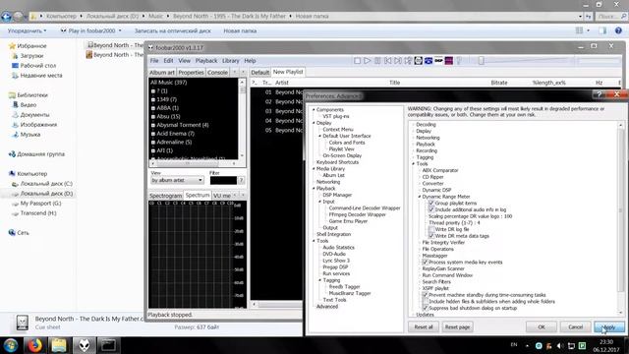The width and height of the screenshot is (629, 354).
Task: Toggle Group playlist items checkbox
Action: click(431, 204)
